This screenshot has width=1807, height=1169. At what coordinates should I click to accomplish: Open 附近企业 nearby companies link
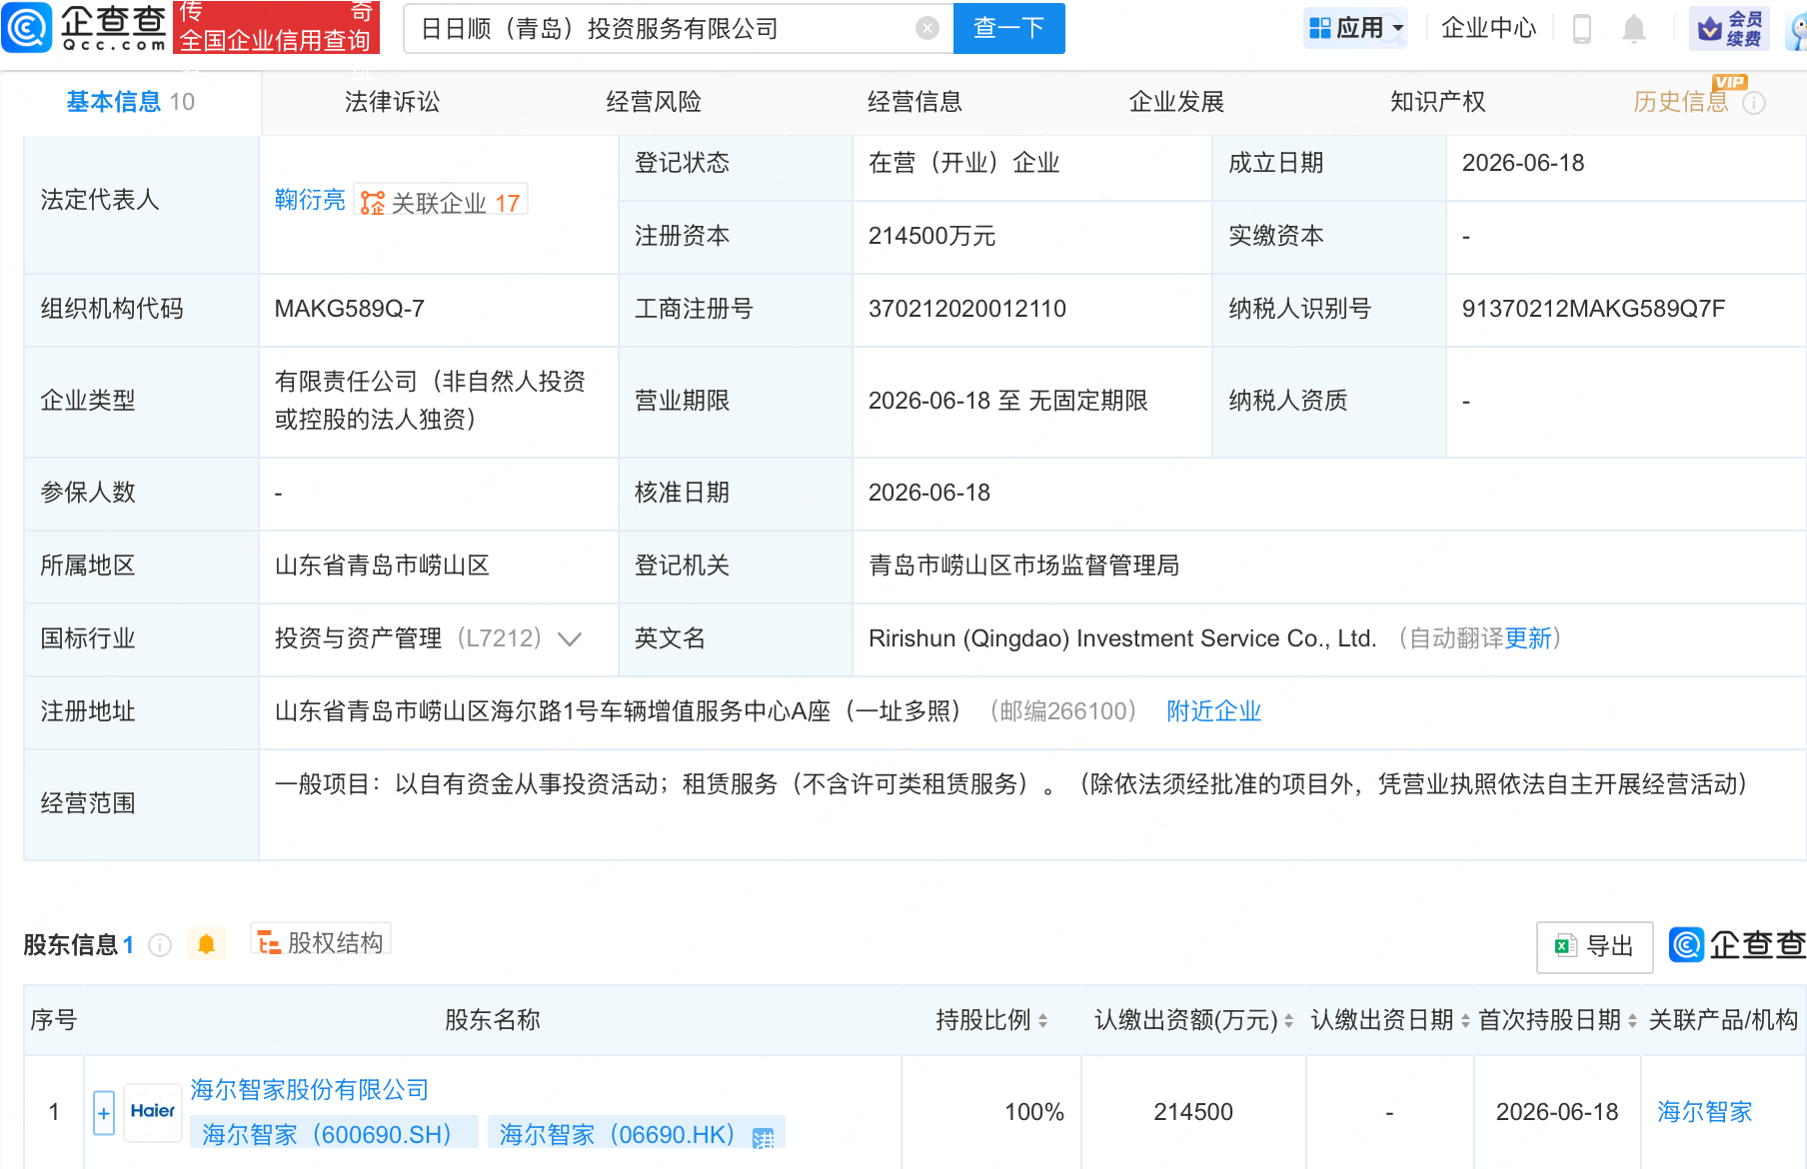(1214, 711)
